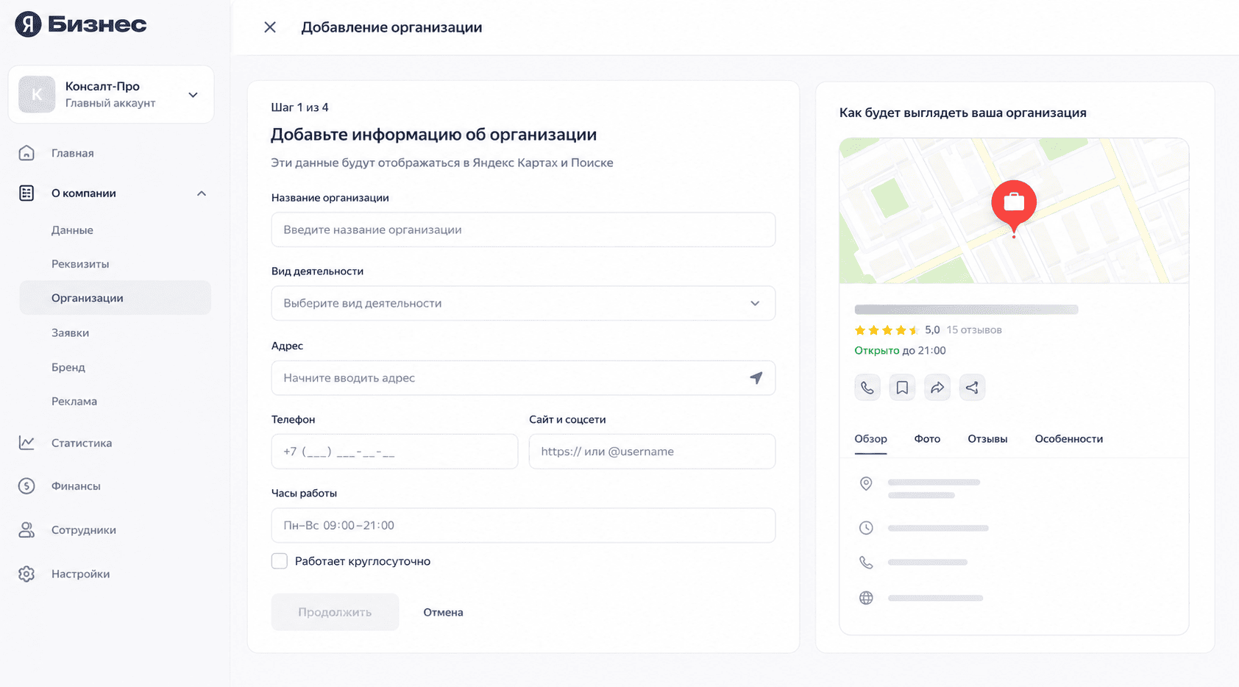Click the share icon button in preview
Screen dimensions: 1239x687
[x=972, y=388]
